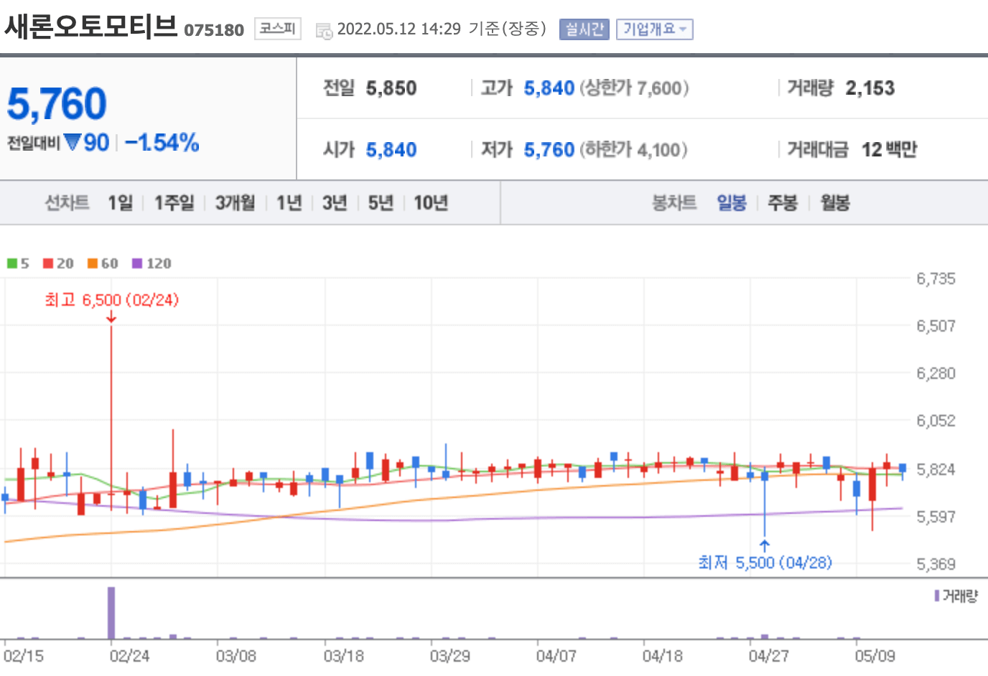Select the 1주일 line chart tab
The image size is (988, 676).
coord(174,203)
